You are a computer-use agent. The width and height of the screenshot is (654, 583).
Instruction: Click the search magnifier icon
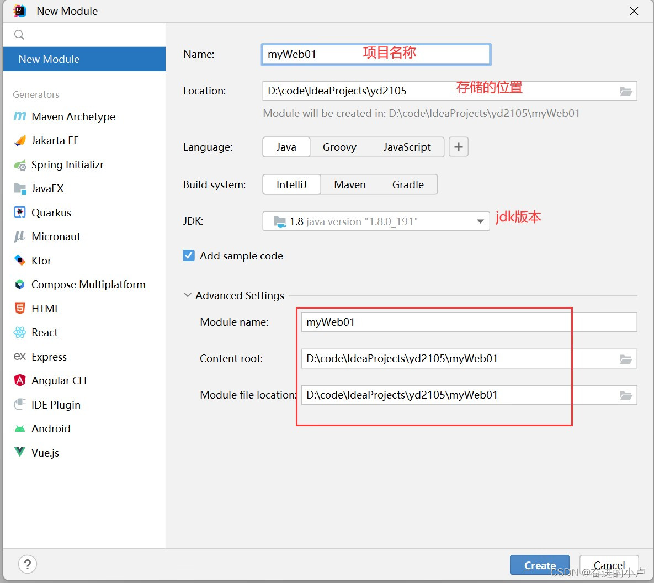(19, 35)
